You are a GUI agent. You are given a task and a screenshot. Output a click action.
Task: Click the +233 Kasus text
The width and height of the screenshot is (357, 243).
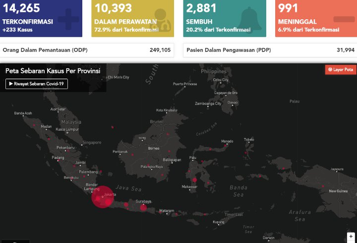coord(17,30)
